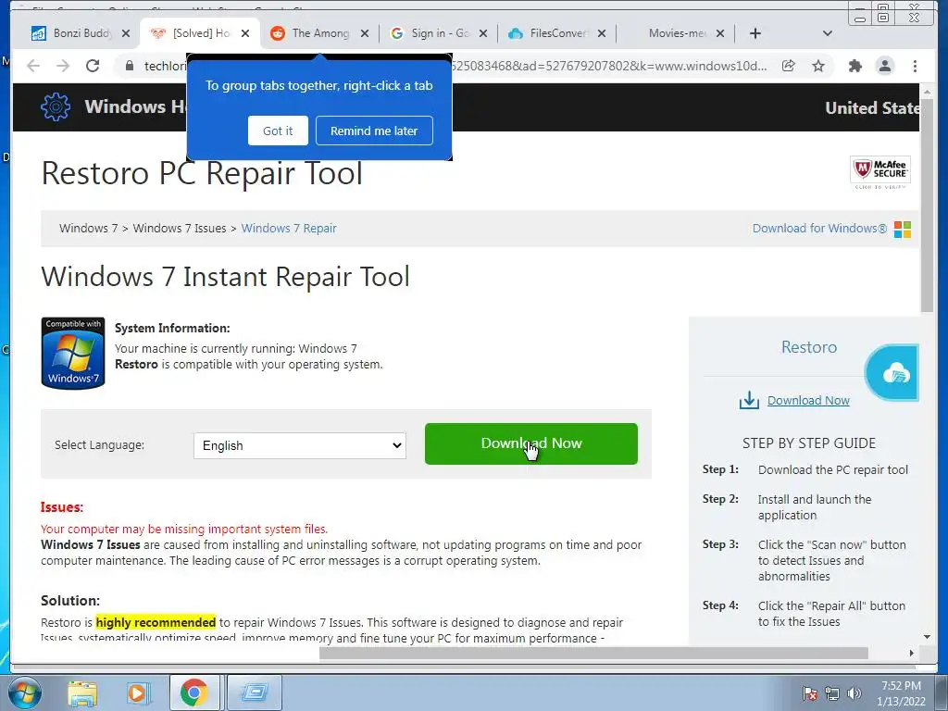Click the sidebar download arrow icon
This screenshot has width=948, height=711.
point(749,400)
